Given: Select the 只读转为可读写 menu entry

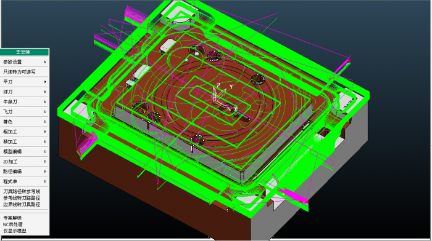Looking at the screenshot, I should coord(24,72).
